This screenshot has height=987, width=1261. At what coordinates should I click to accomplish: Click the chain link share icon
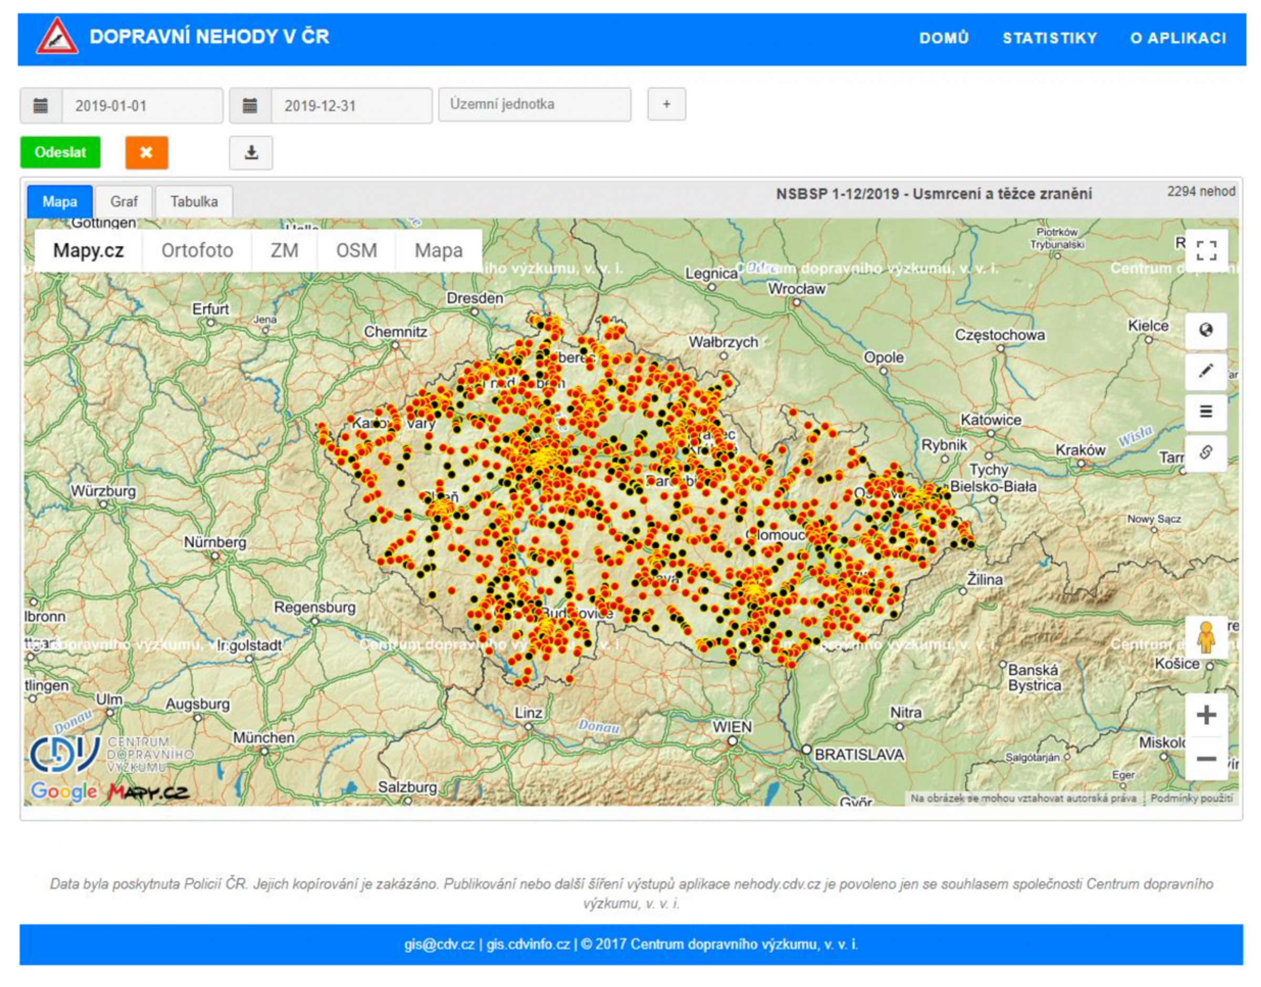pyautogui.click(x=1205, y=453)
